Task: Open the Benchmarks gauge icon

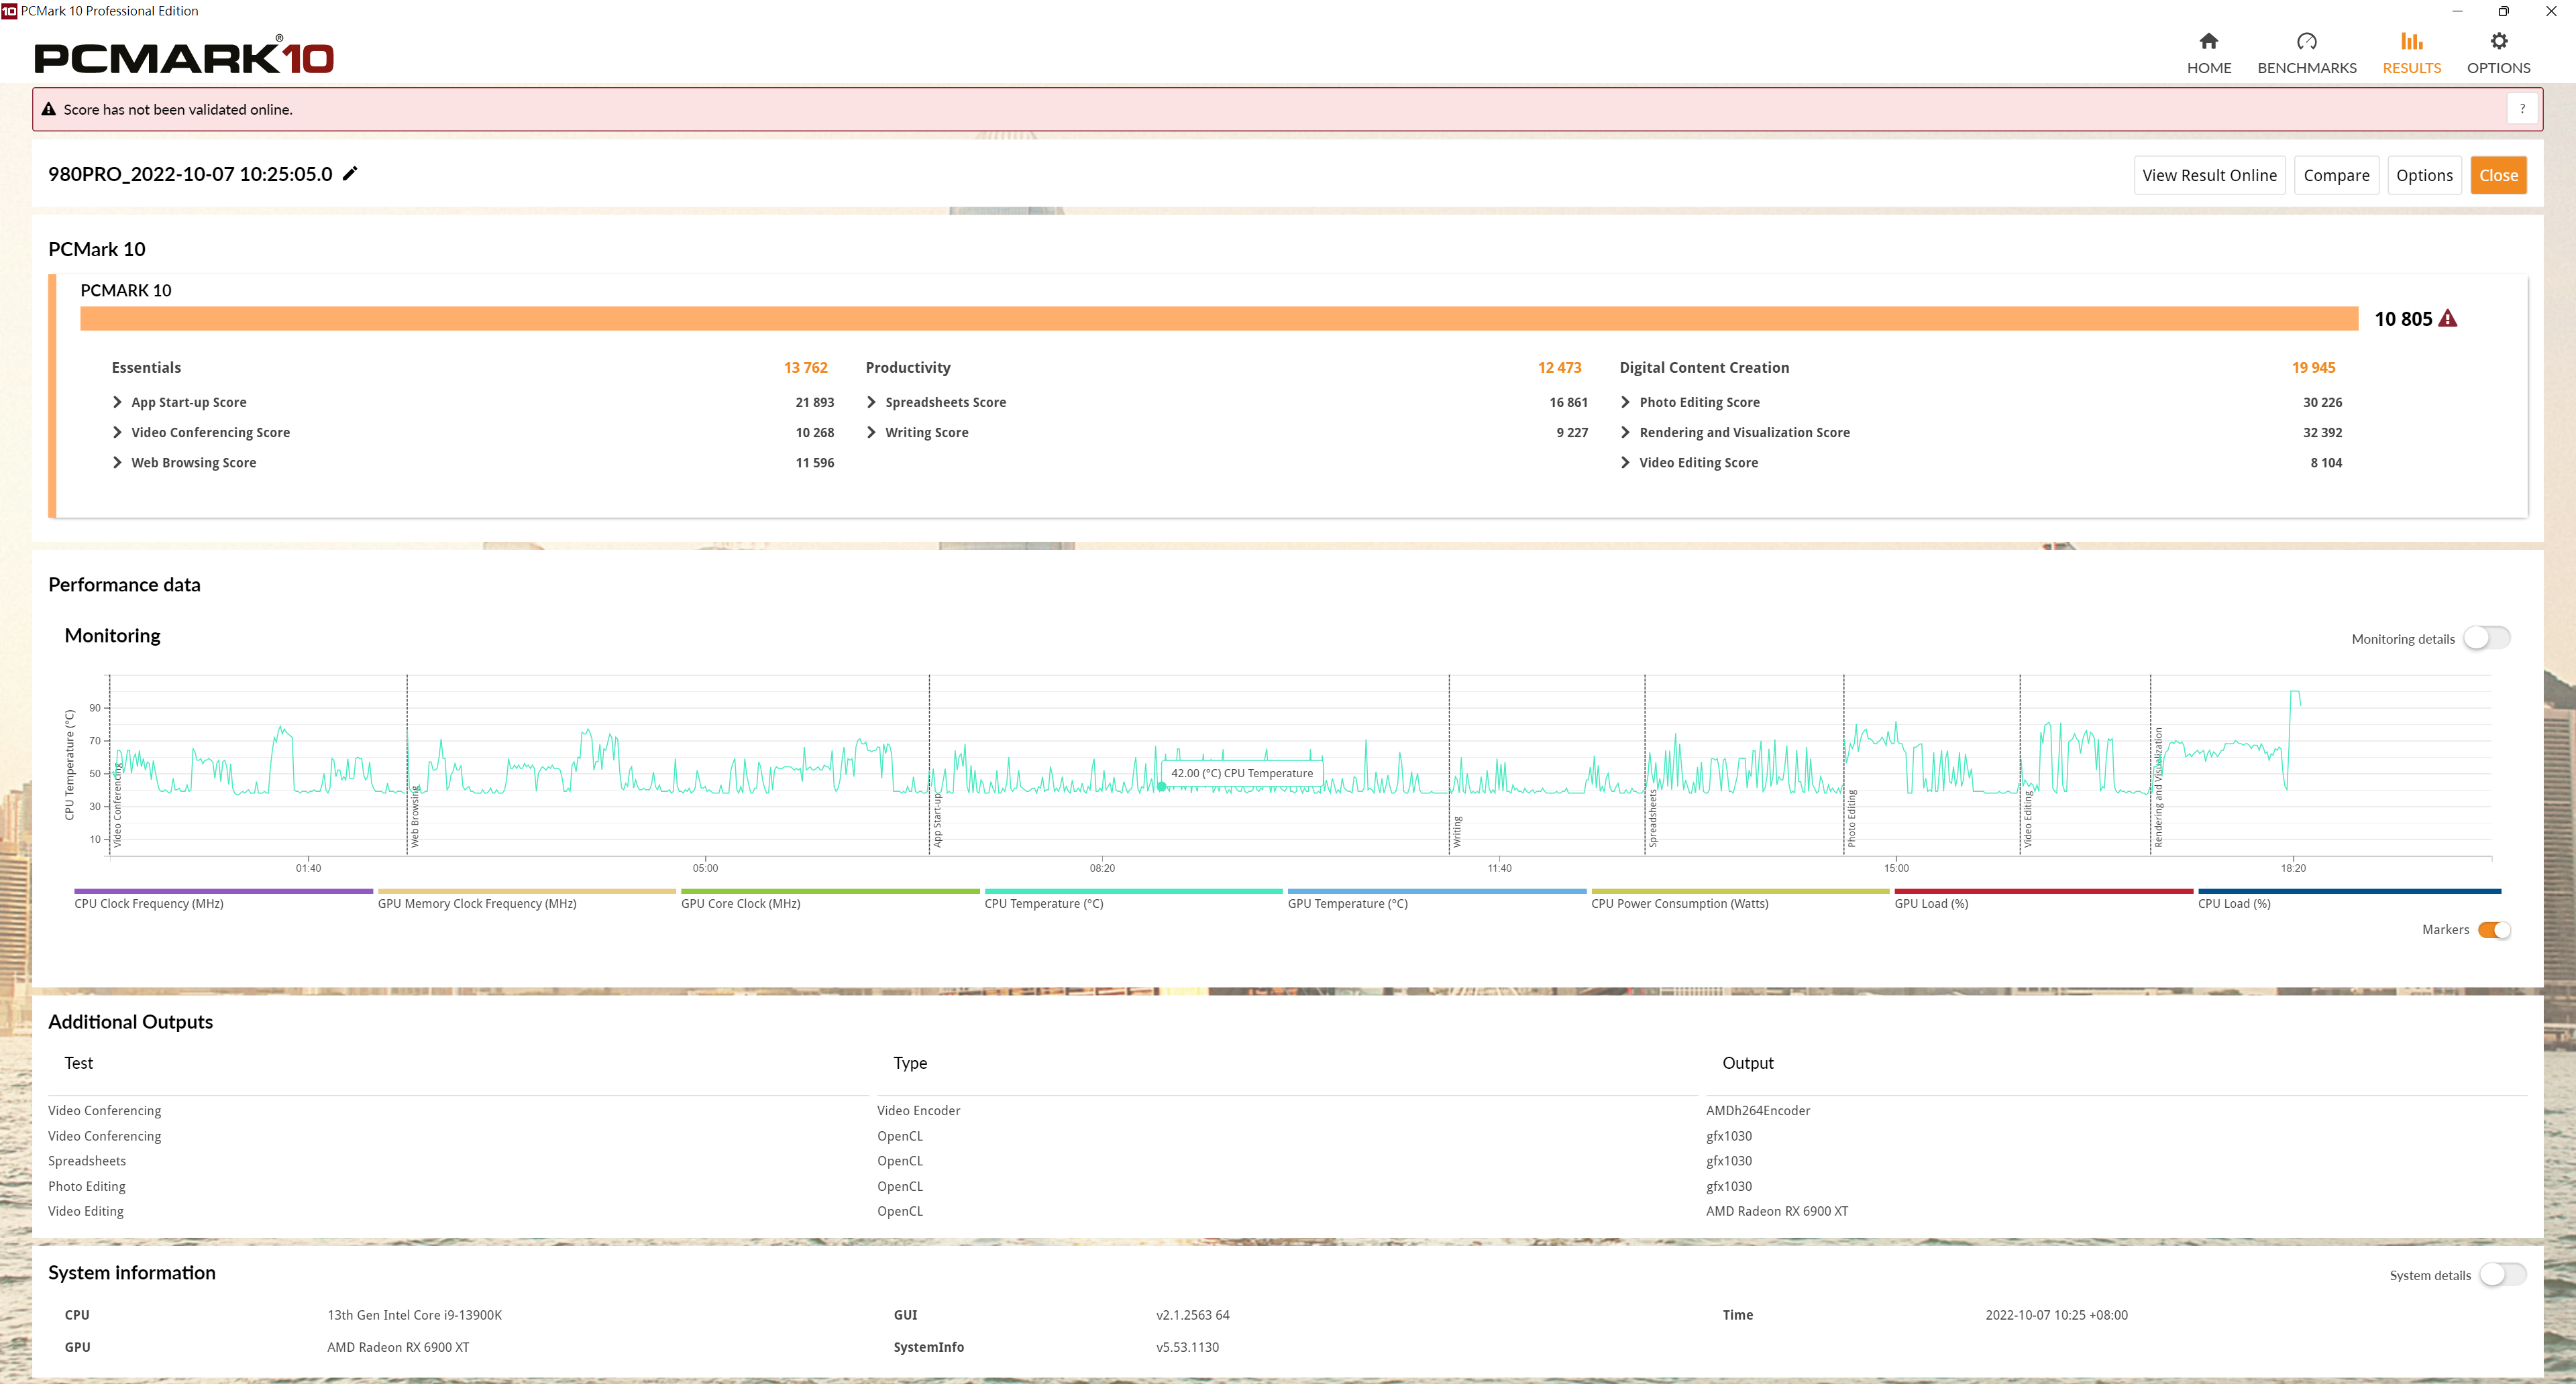Action: (2306, 41)
